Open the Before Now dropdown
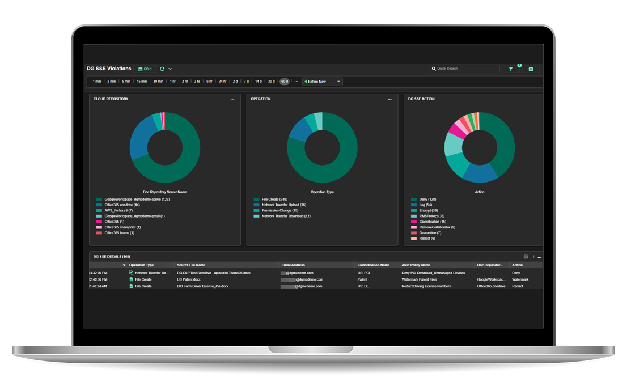The image size is (631, 386). [x=322, y=81]
